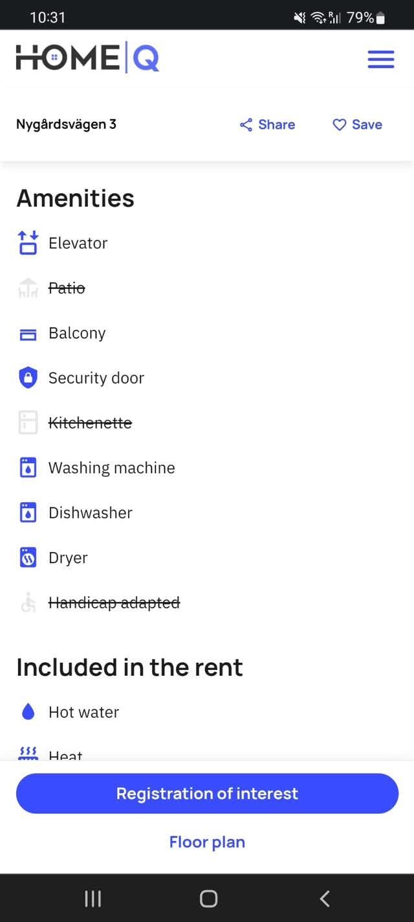Click the Balcony amenity icon
This screenshot has width=414, height=922.
28,334
